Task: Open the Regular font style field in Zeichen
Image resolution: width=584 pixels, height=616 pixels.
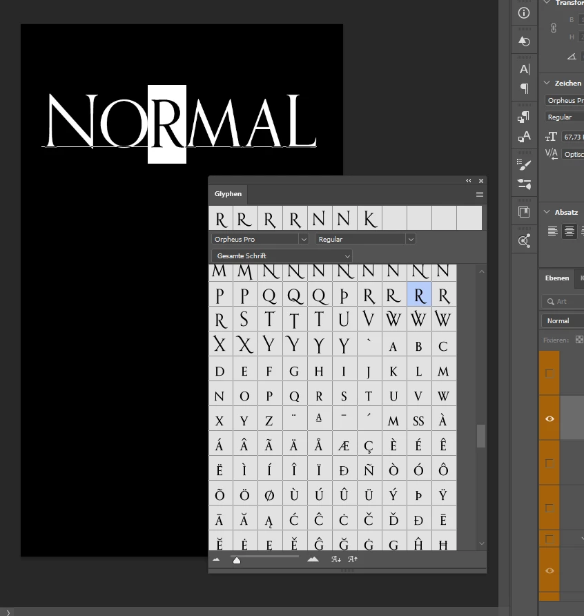Action: pos(564,117)
